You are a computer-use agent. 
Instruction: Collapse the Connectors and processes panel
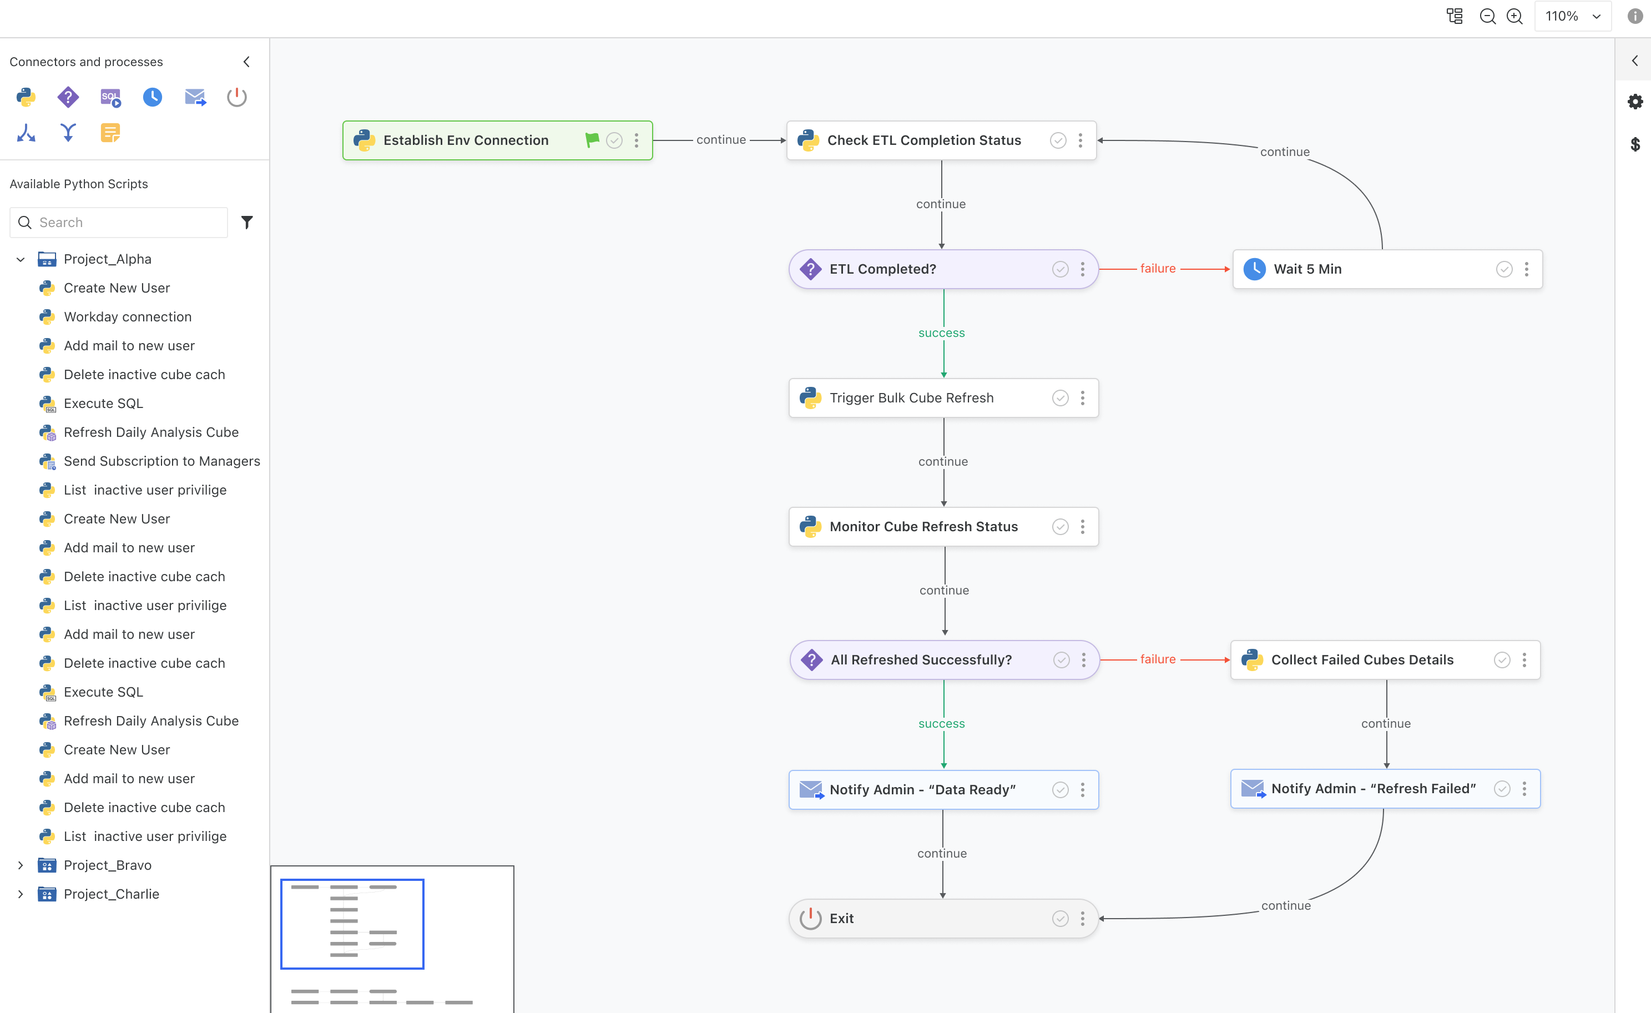click(246, 62)
